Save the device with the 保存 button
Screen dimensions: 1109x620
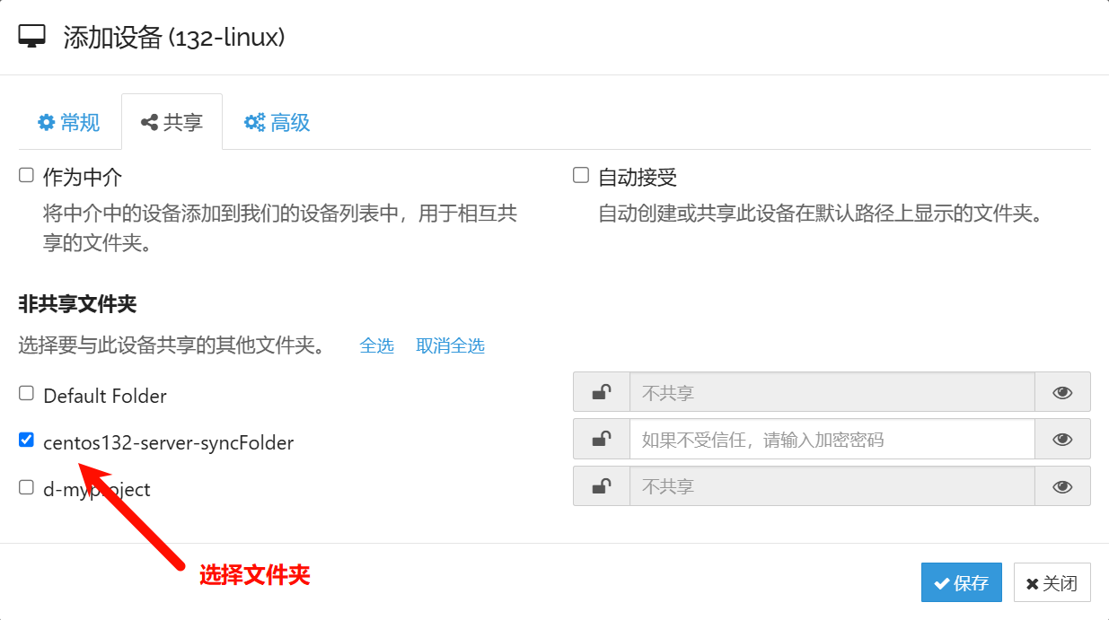point(961,583)
